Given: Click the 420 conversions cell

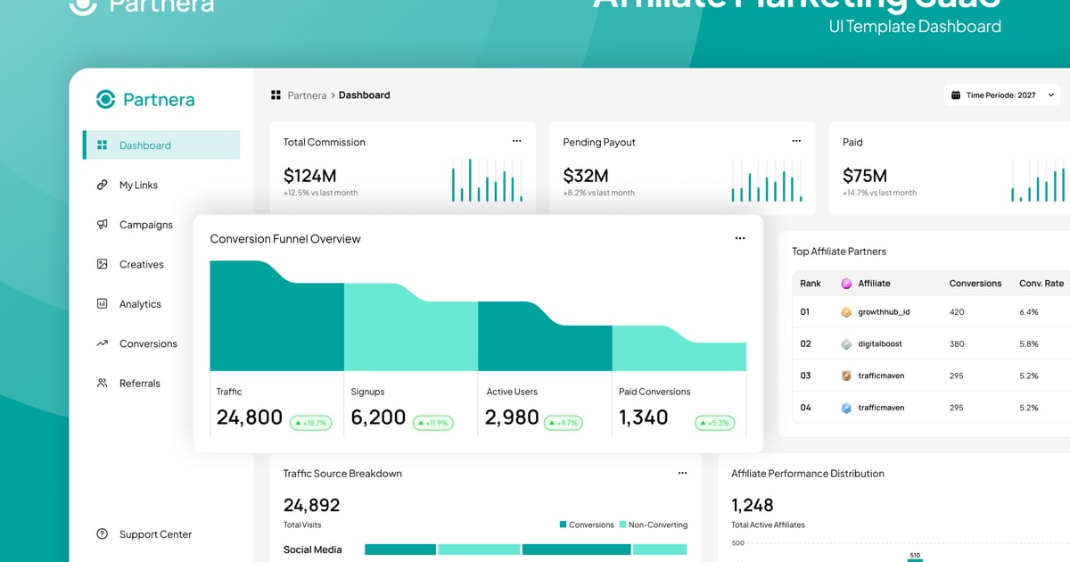Looking at the screenshot, I should tap(957, 312).
